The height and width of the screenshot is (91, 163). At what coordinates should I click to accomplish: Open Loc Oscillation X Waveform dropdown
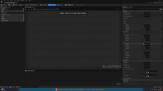pyautogui.click(x=146, y=40)
